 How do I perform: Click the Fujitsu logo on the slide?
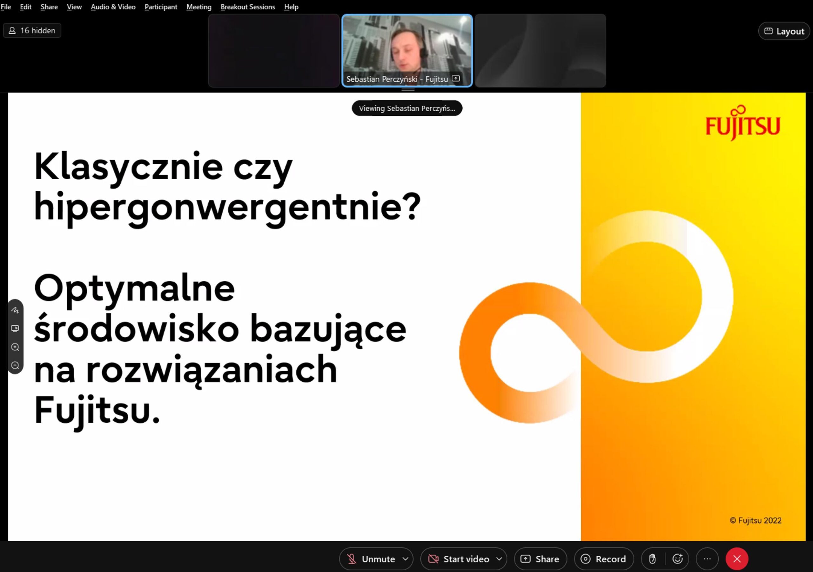743,122
